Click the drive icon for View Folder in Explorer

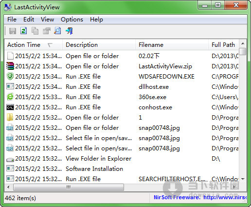10,160
